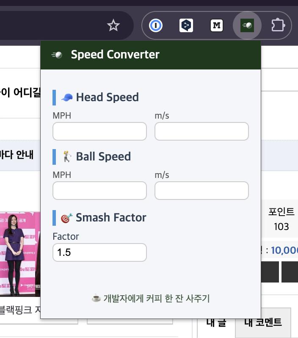
Task: Toggle the Speed Converter golf ball extension
Action: (247, 26)
